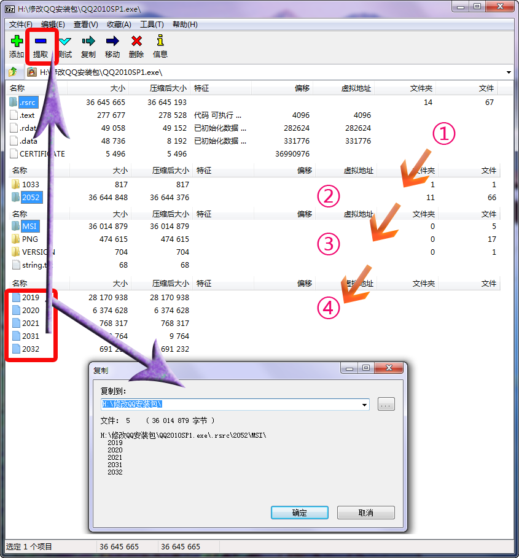The width and height of the screenshot is (519, 558).
Task: Click the 删除 (Delete) toolbar icon
Action: (x=136, y=45)
